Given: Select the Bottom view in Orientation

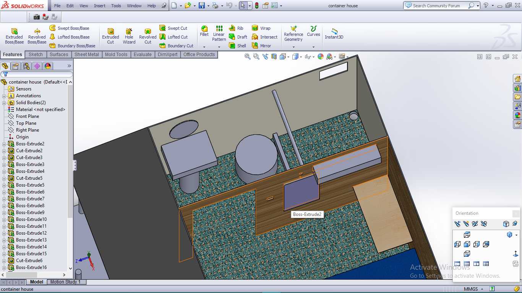Looking at the screenshot, I should pyautogui.click(x=467, y=254).
